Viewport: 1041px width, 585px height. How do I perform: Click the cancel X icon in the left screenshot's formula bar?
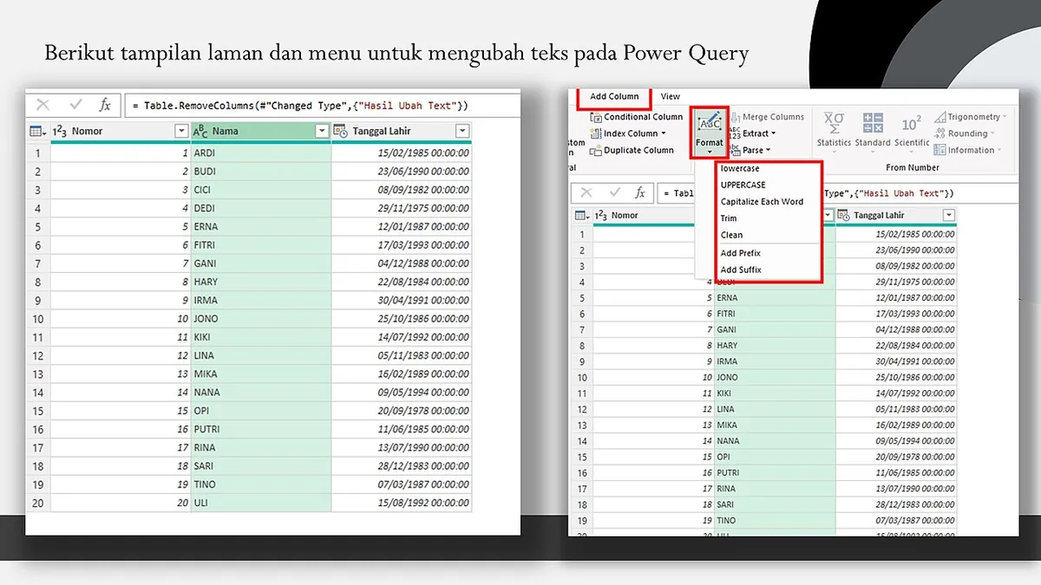(43, 105)
